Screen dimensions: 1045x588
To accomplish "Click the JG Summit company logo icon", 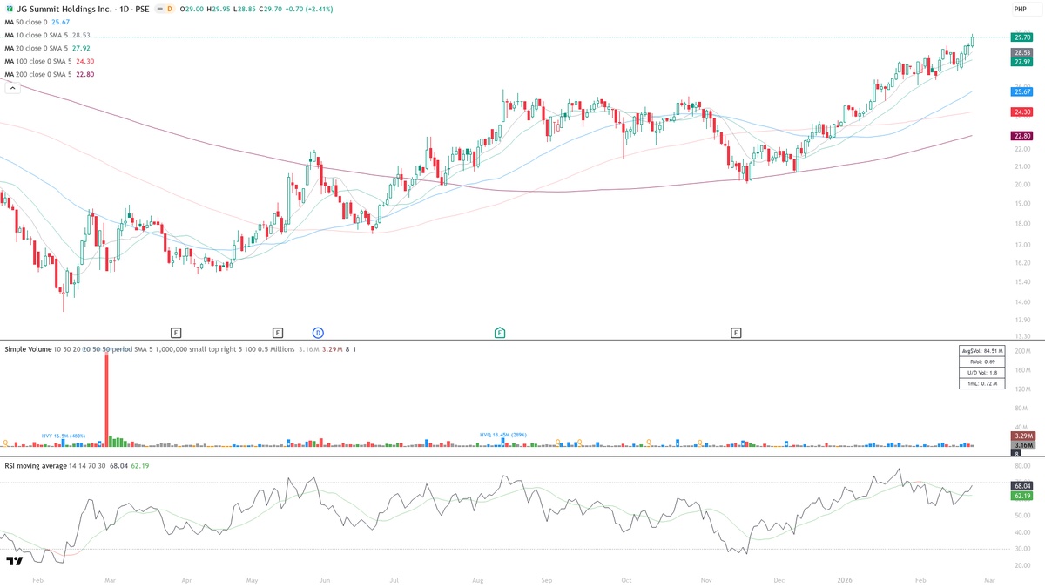I will coord(9,9).
